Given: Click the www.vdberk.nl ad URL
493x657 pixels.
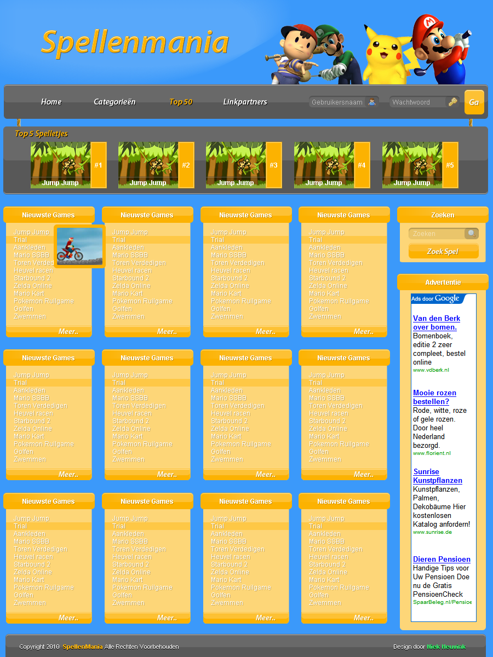Looking at the screenshot, I should tap(431, 370).
